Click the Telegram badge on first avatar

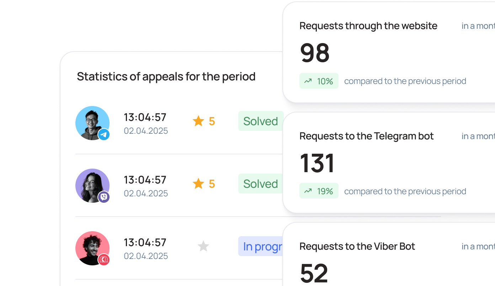(104, 134)
